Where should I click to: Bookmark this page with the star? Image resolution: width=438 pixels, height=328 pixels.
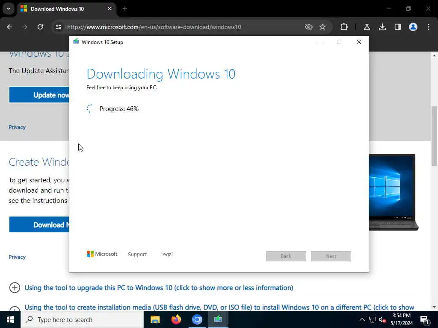[x=323, y=27]
